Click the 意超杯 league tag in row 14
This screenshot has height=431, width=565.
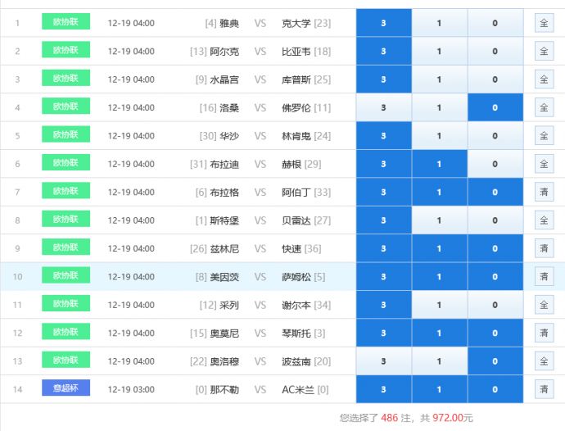click(x=66, y=388)
